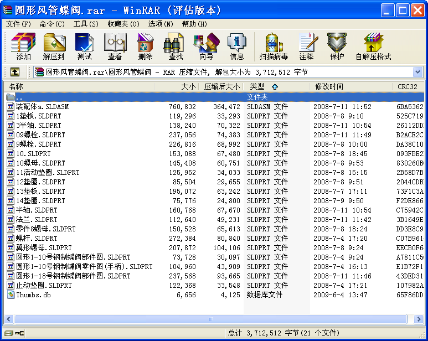
Task: Expand the archive path dropdown arrow
Action: [x=417, y=73]
